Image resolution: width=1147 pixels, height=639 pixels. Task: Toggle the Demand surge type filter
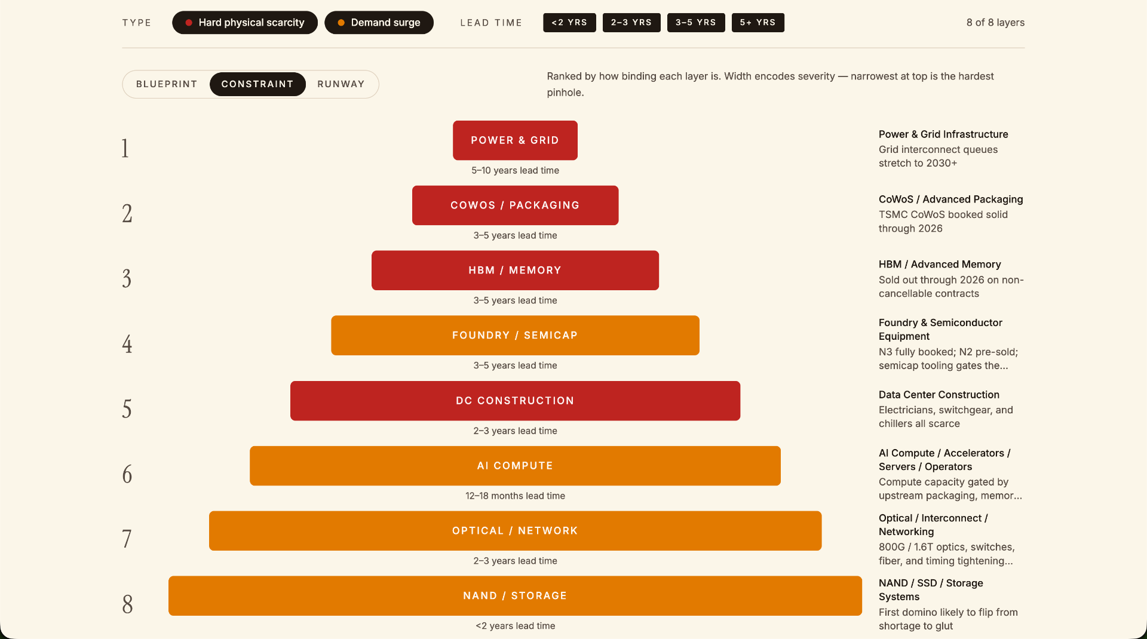click(379, 23)
